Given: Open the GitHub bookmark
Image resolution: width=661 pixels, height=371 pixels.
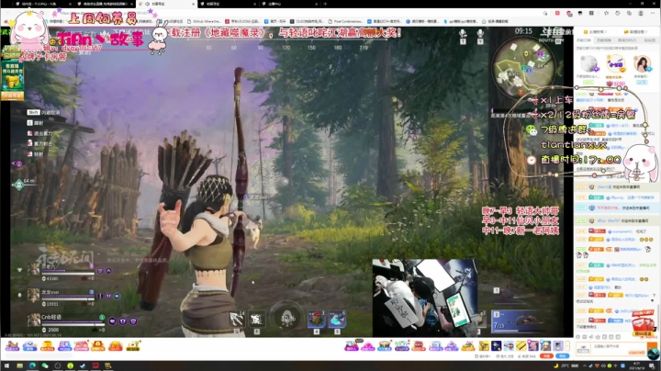Looking at the screenshot, I should coord(204,21).
